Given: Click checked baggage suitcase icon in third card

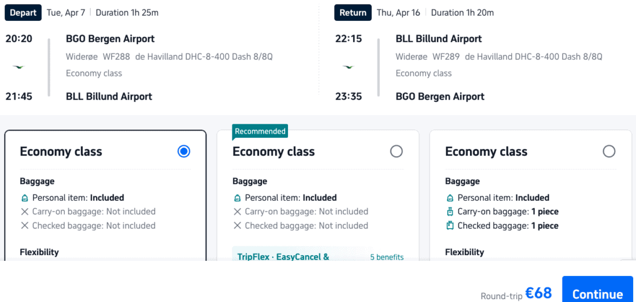Looking at the screenshot, I should coord(450,226).
